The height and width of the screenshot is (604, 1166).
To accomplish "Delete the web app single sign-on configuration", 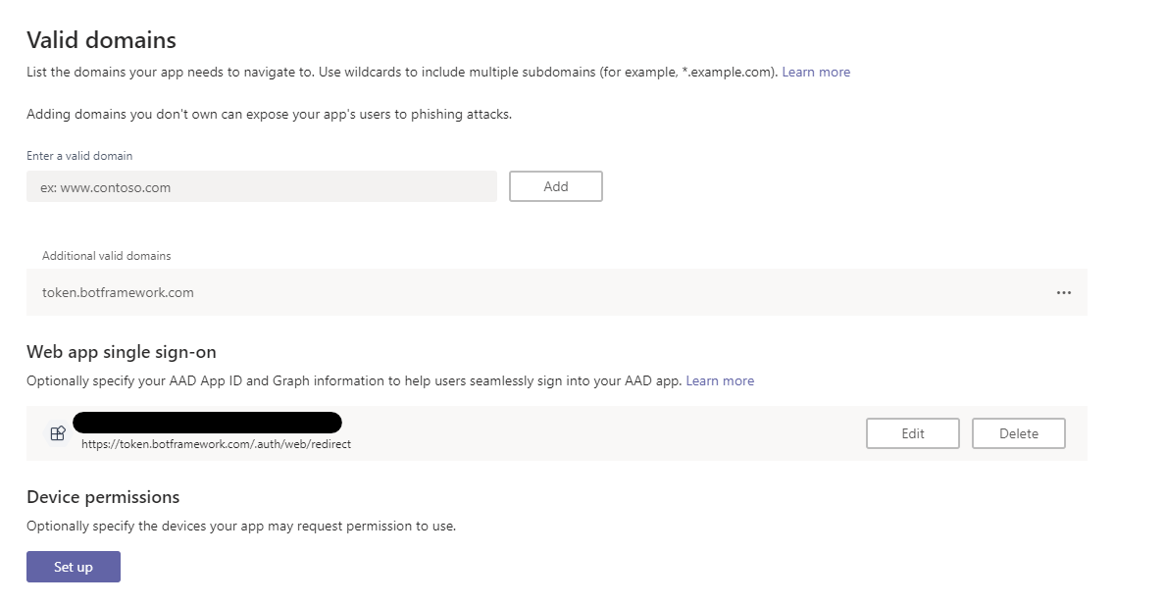I will [1018, 432].
